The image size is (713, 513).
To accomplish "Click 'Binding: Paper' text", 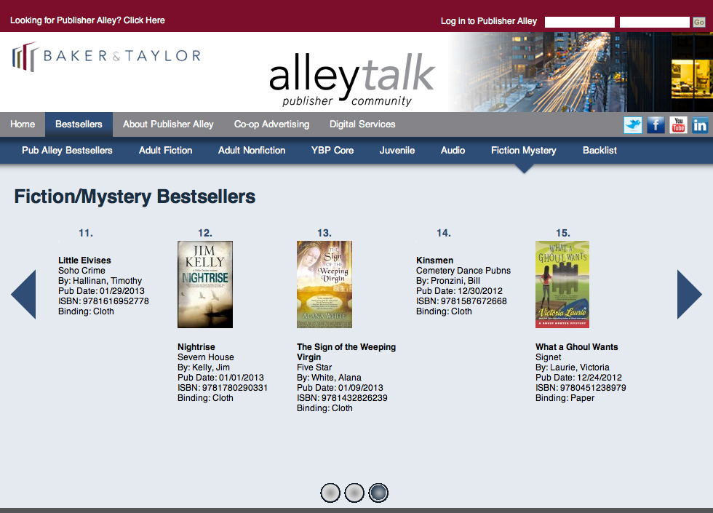I will [x=565, y=398].
